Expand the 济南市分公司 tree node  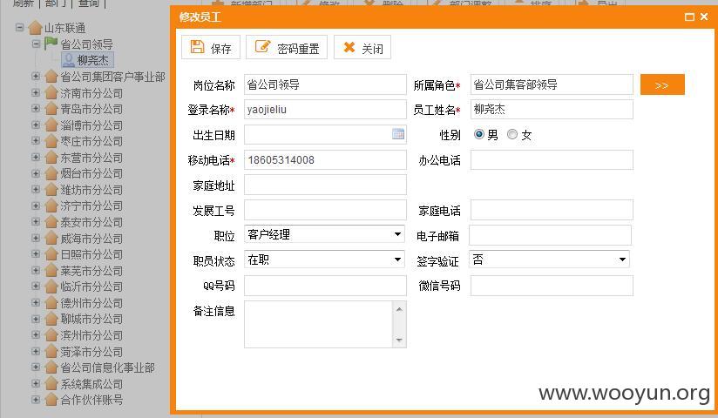(x=36, y=92)
